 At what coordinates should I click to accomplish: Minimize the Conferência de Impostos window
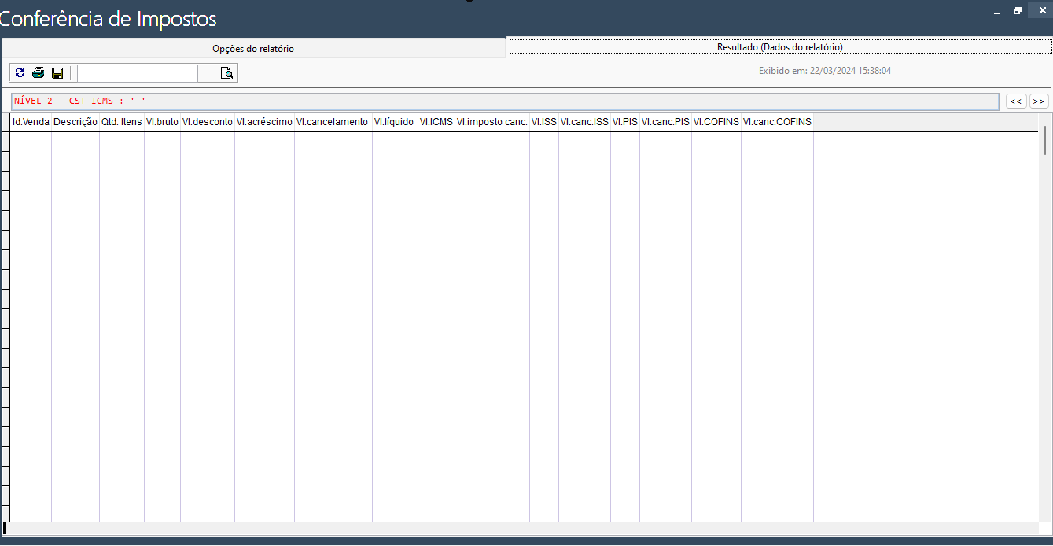tap(996, 11)
